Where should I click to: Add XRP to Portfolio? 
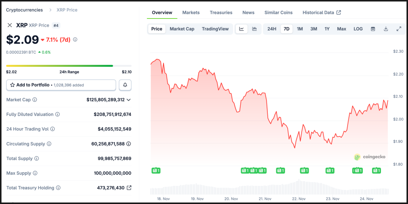click(61, 85)
